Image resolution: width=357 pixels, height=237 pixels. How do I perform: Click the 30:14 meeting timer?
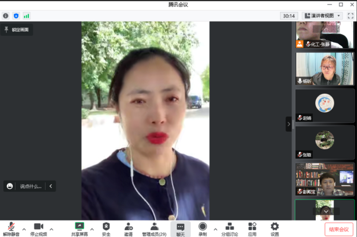point(289,16)
